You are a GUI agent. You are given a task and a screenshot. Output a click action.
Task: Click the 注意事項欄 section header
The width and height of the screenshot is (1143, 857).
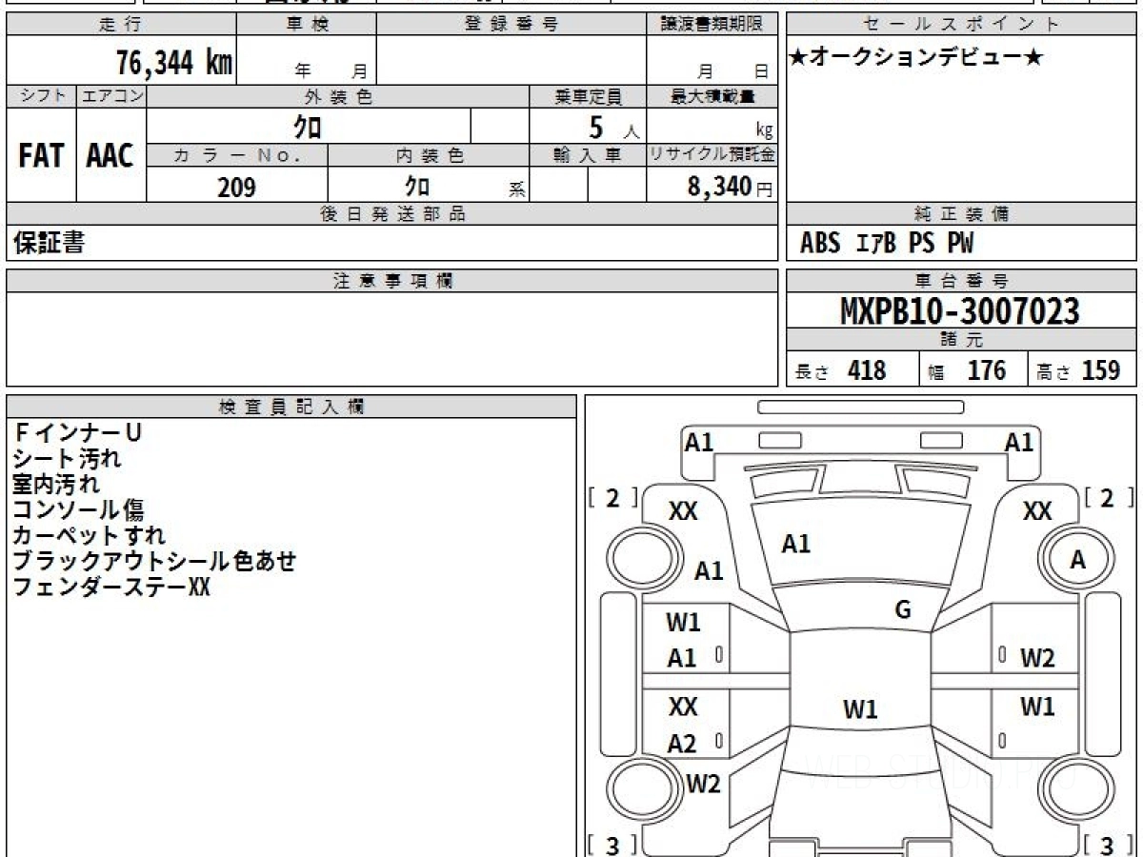391,281
